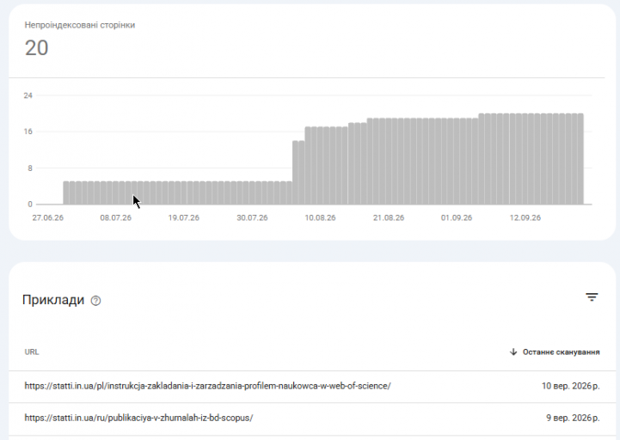The image size is (620, 440).
Task: Click the chart axis date 12.09.26
Action: [x=525, y=217]
